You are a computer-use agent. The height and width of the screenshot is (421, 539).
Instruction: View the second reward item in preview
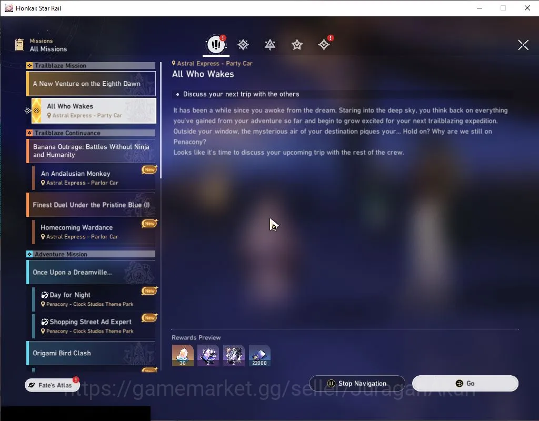pos(208,355)
